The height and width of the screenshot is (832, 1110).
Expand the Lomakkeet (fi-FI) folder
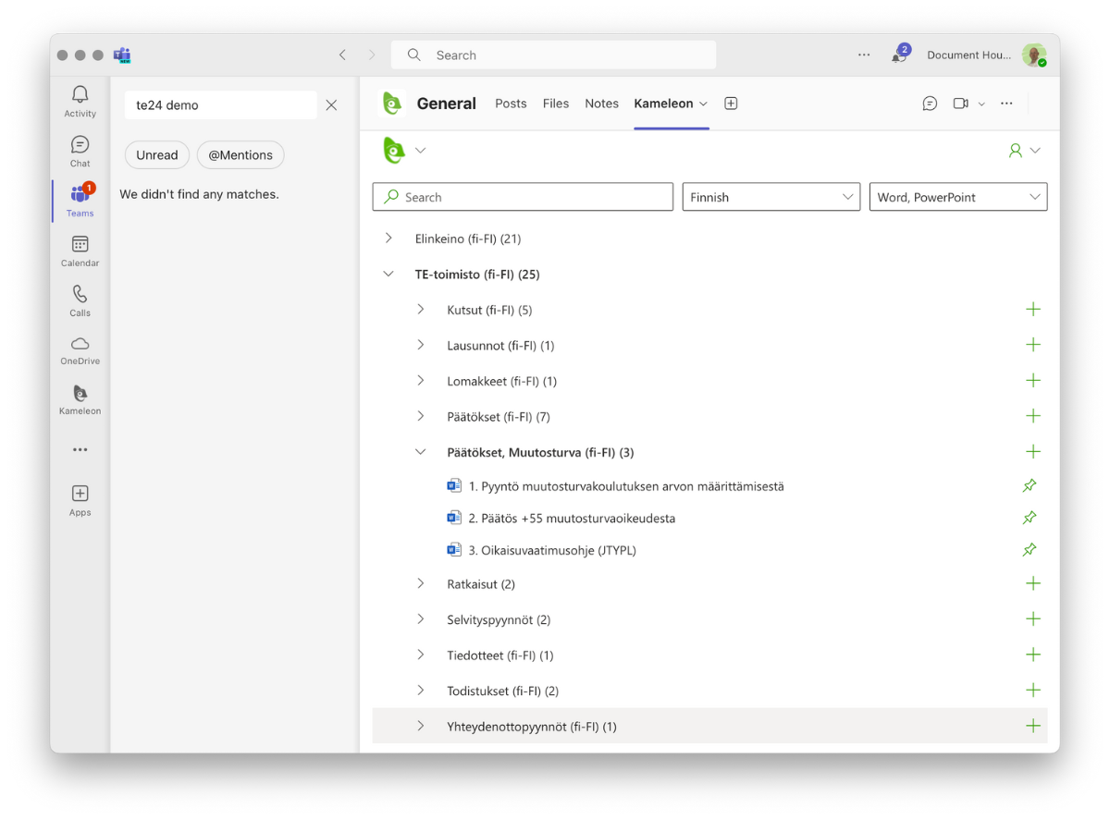tap(420, 381)
